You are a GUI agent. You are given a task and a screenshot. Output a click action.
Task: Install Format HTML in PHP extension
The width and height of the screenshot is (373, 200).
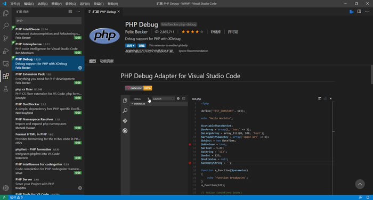78,143
